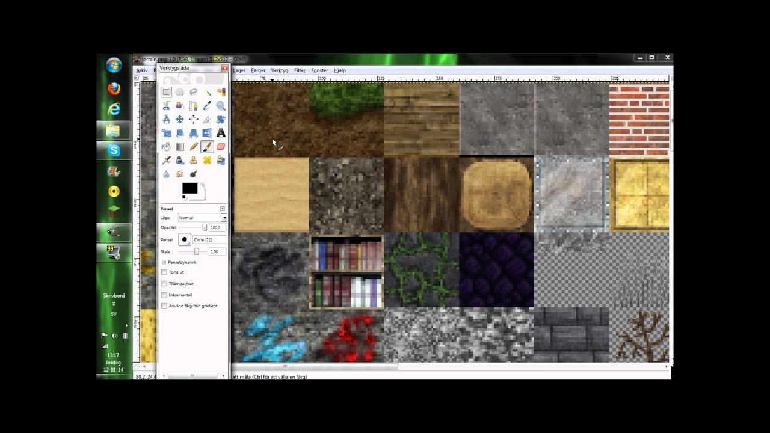The width and height of the screenshot is (770, 433).
Task: Select the Perspective Clone tool
Action: [221, 160]
